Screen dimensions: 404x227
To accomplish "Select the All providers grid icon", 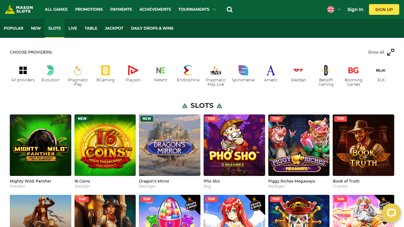I will pos(23,70).
